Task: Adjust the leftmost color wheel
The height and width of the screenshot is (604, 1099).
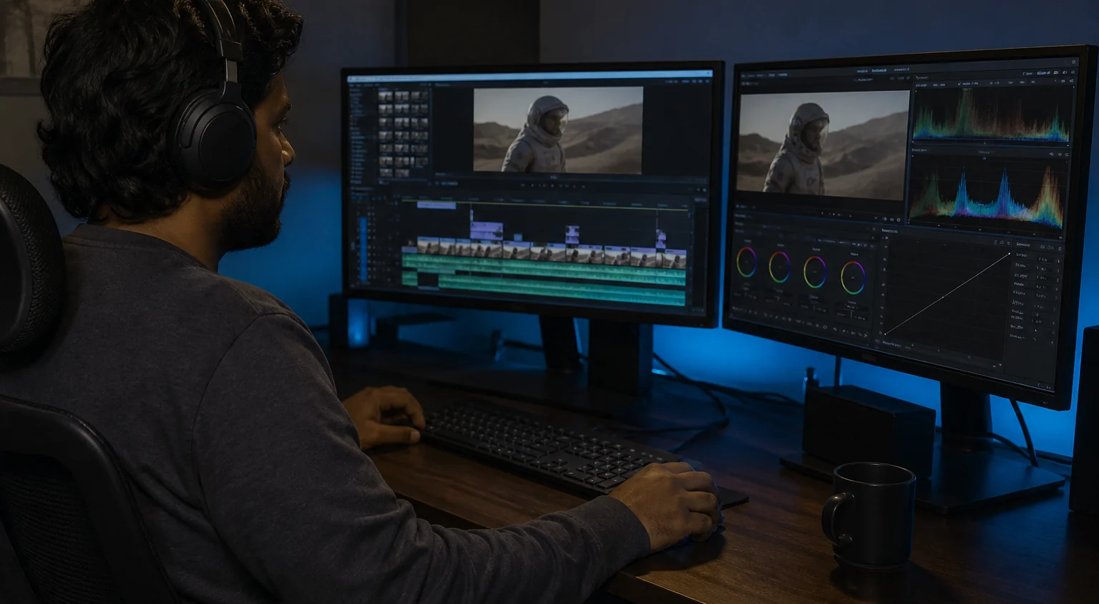Action: pyautogui.click(x=746, y=263)
